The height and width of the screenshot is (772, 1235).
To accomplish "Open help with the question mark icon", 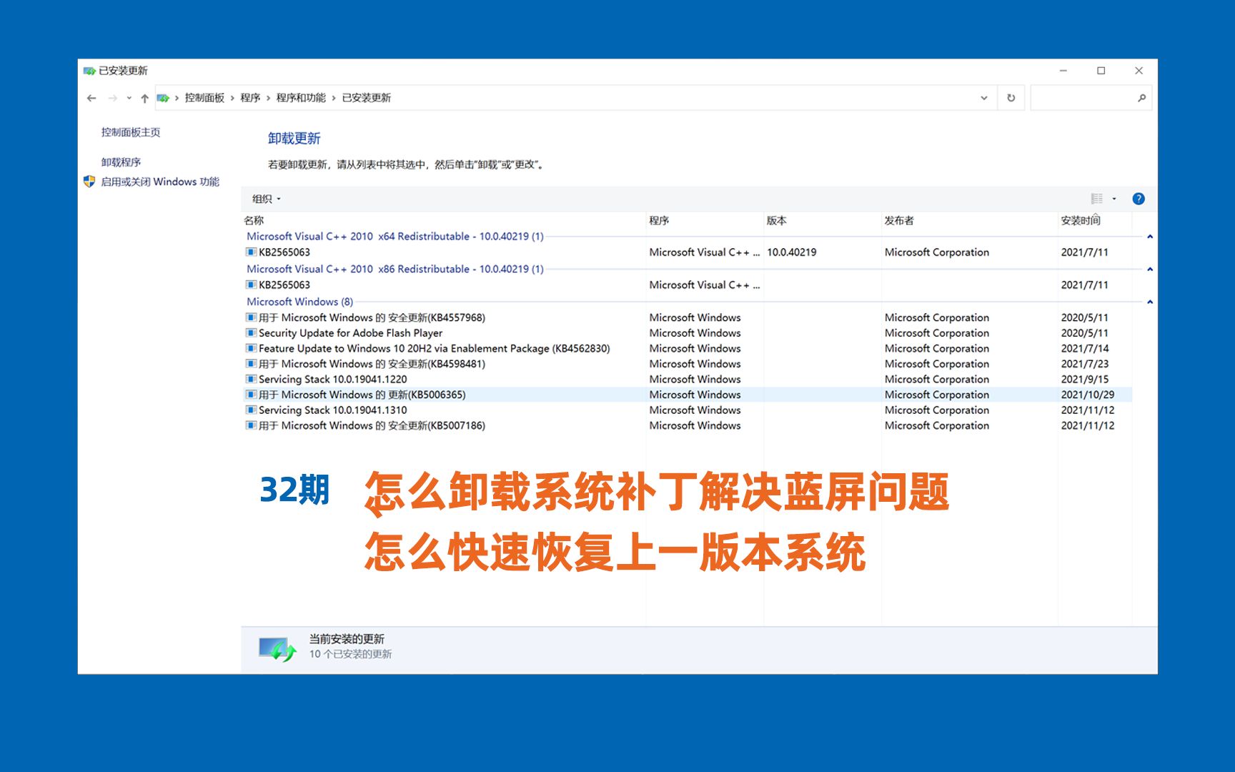I will [1139, 199].
